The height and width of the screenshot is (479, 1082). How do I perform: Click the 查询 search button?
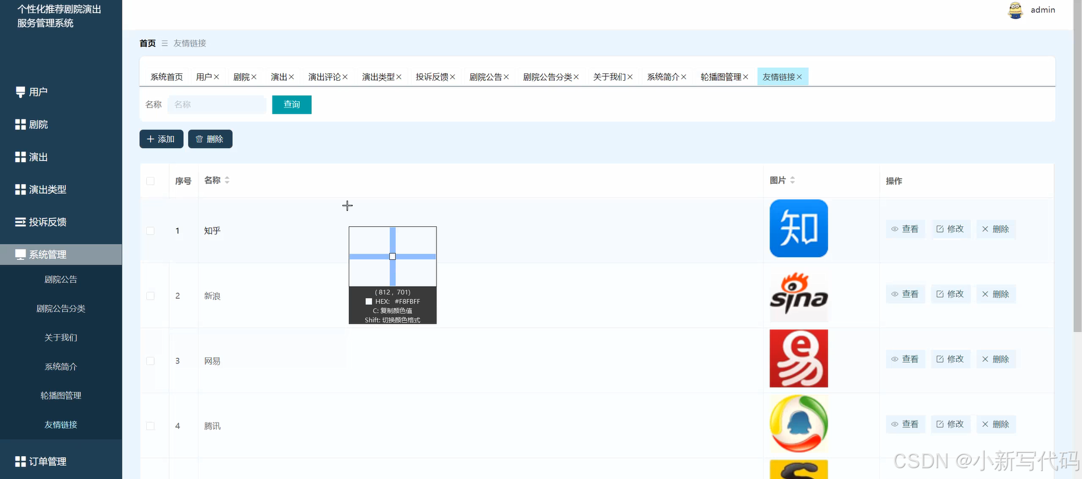click(x=292, y=105)
